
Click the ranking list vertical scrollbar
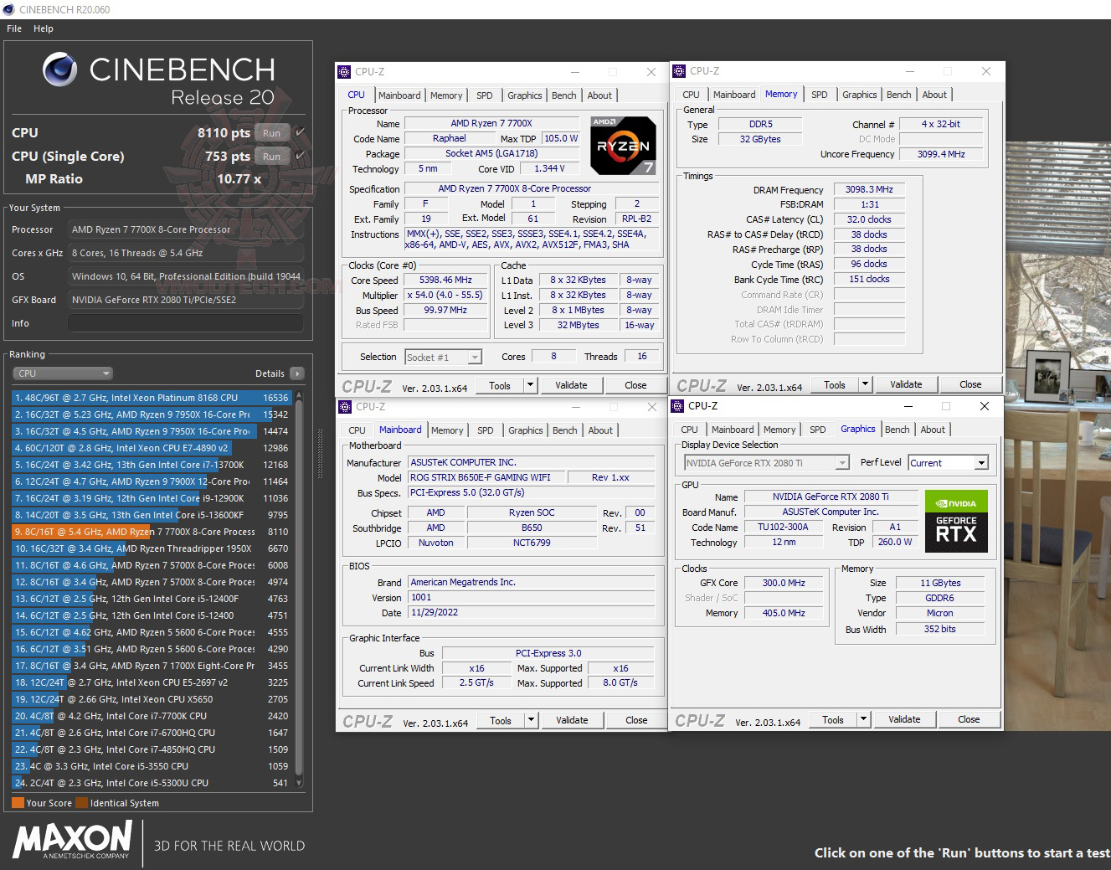(299, 589)
